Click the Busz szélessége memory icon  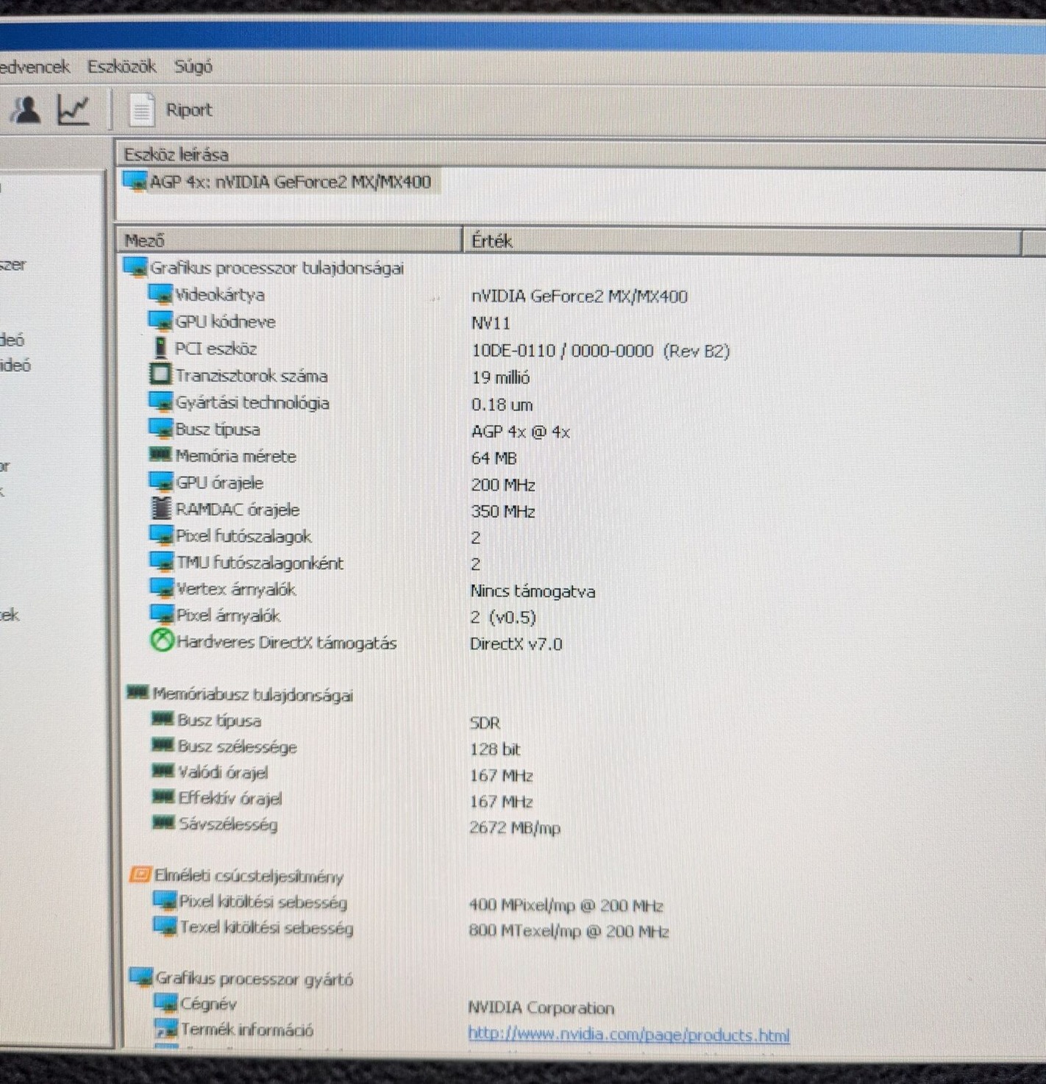point(163,746)
